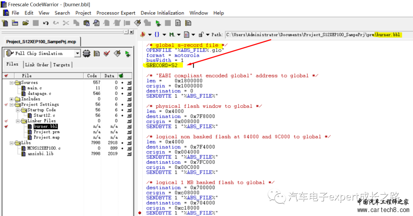Click the target settings icon in project panel

click(97, 54)
